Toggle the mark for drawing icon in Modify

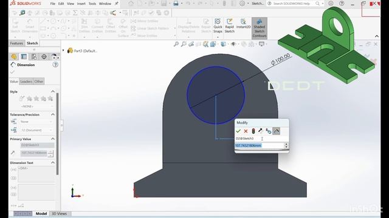(x=276, y=131)
